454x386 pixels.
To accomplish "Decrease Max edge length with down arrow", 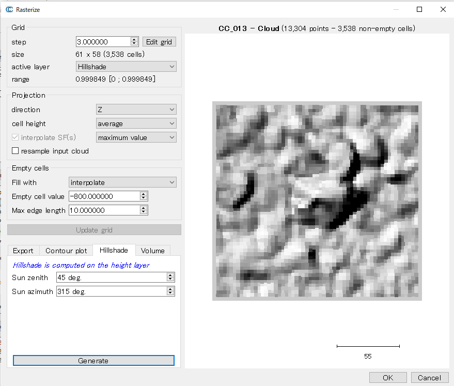I will [144, 212].
